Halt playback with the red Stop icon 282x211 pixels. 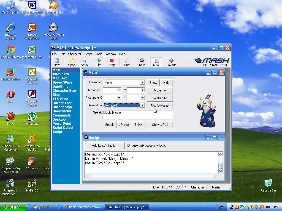112,62
